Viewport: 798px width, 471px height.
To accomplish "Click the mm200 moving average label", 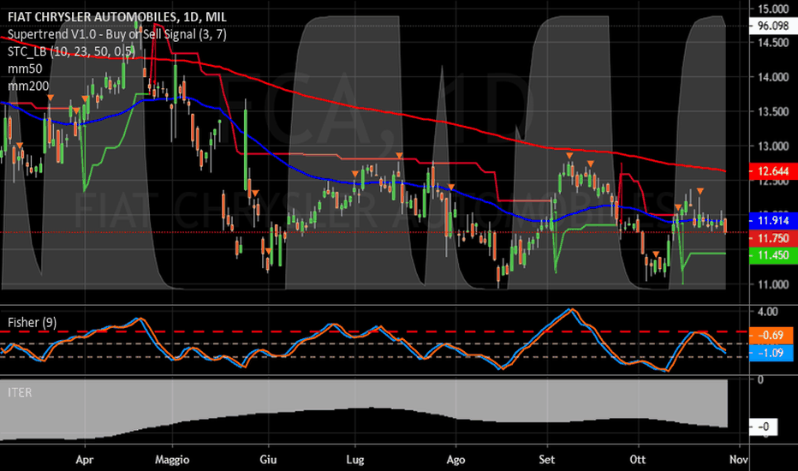I will 28,86.
